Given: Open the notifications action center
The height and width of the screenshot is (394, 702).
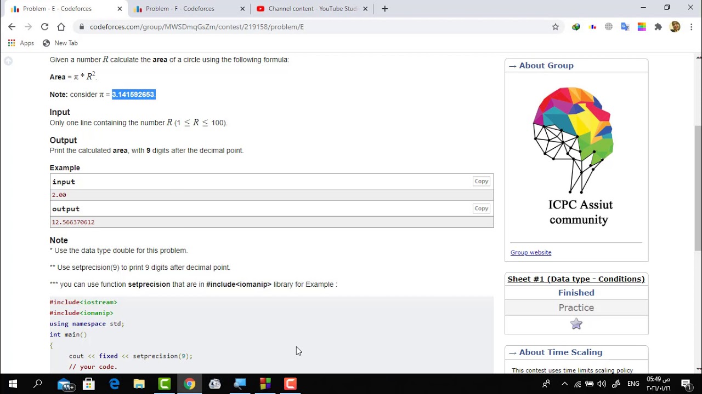Looking at the screenshot, I should 686,384.
